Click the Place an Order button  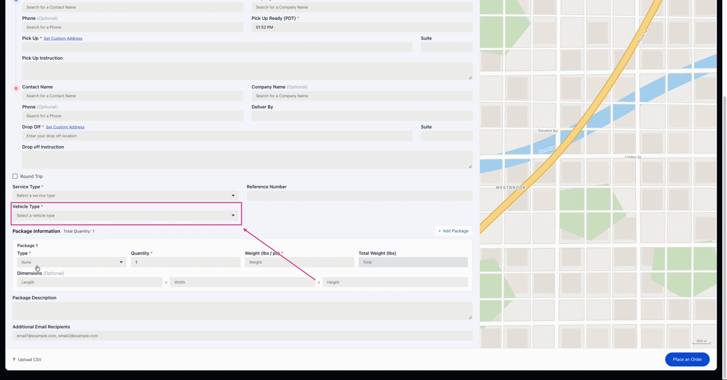point(687,359)
